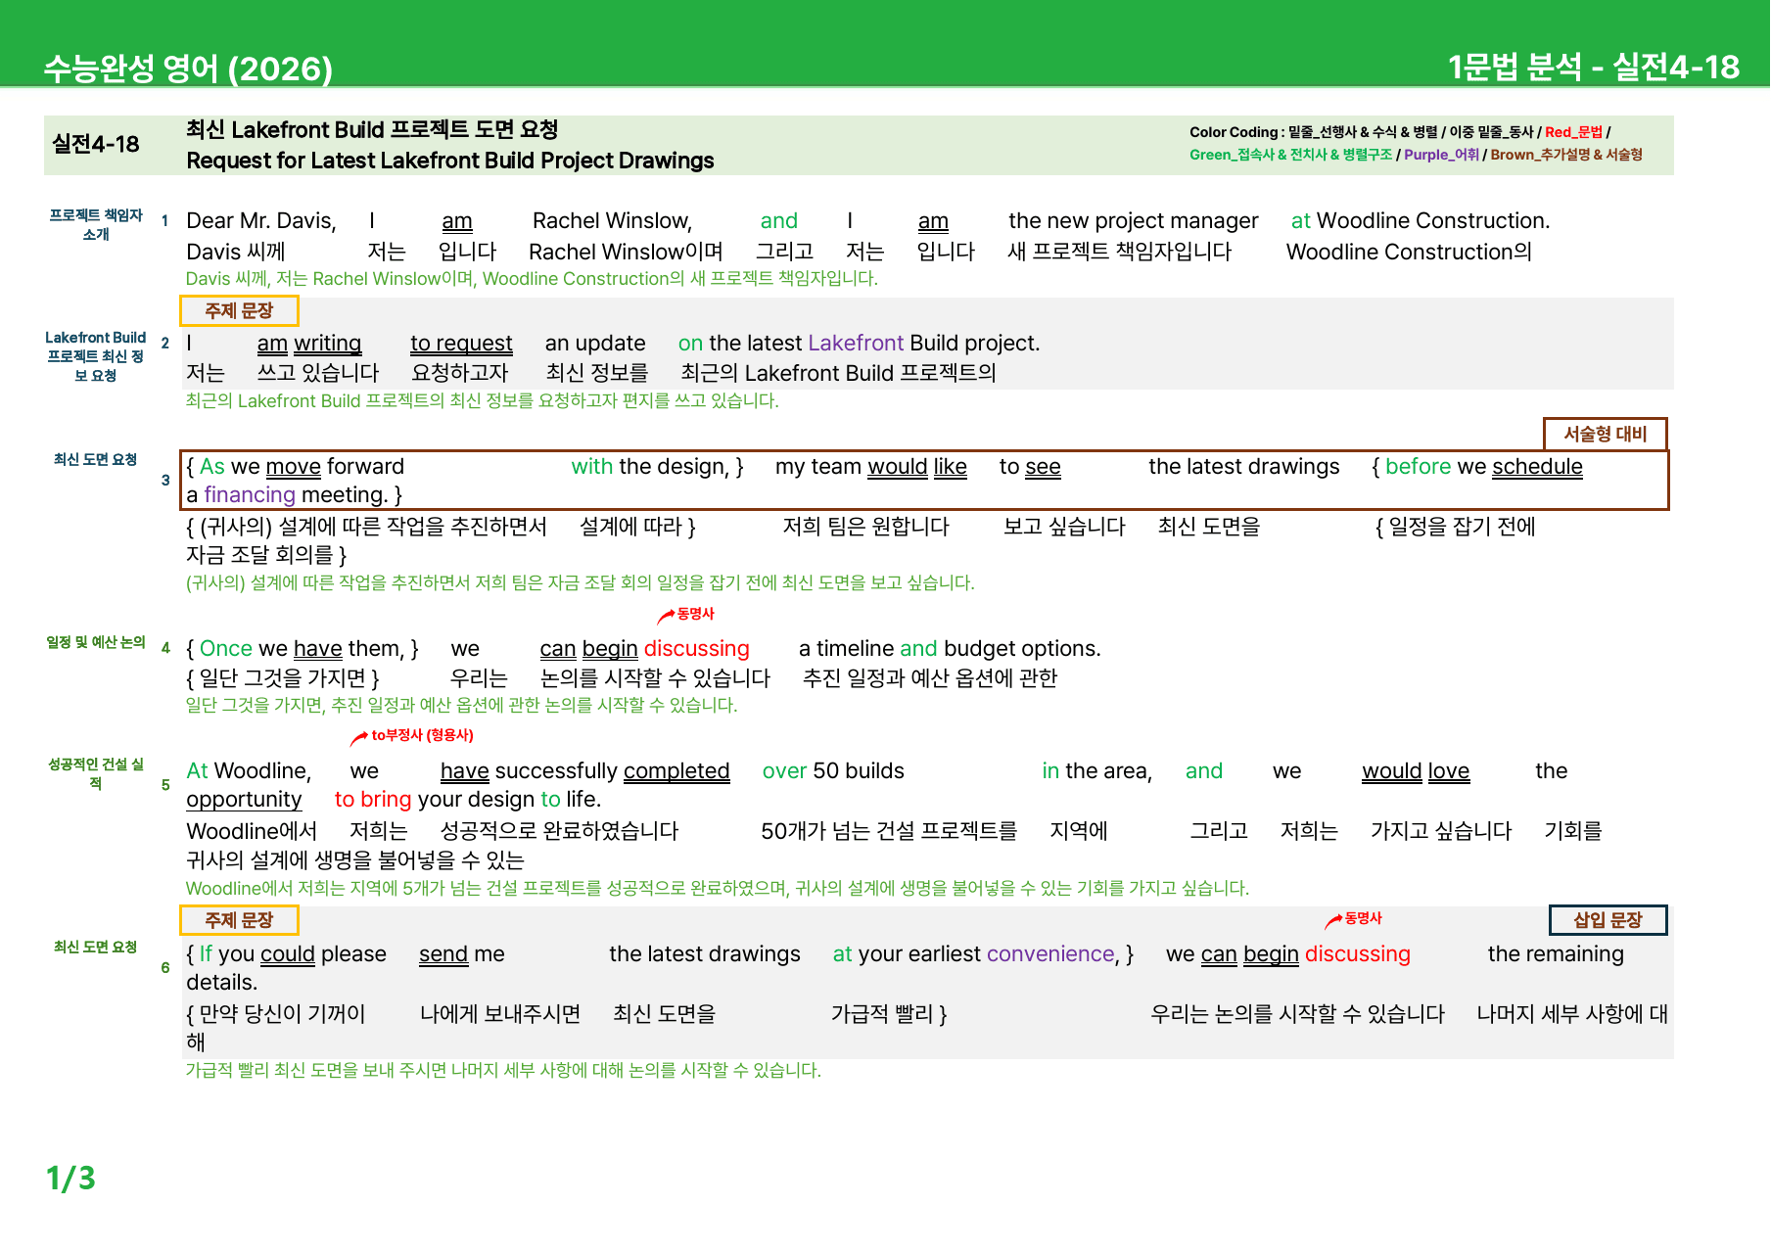The height and width of the screenshot is (1251, 1771).
Task: Click underlined 'would love' in sentence 5
Action: [x=1416, y=771]
